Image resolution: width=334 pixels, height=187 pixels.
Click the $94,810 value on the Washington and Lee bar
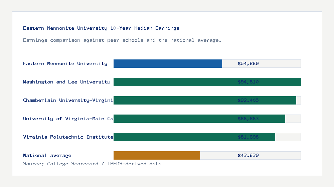click(248, 82)
